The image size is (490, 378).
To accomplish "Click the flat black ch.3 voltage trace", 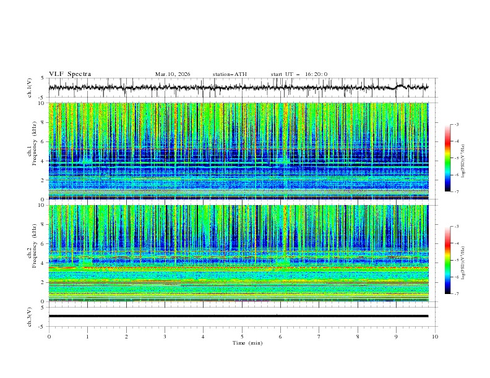I will [x=239, y=316].
